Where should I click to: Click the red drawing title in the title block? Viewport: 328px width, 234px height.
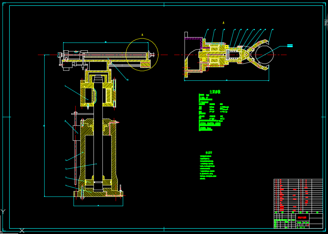tap(302, 218)
